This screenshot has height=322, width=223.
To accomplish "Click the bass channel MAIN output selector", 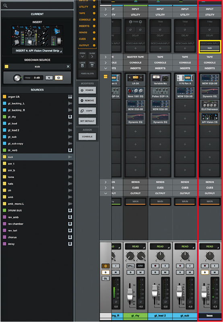I will pyautogui.click(x=210, y=202).
